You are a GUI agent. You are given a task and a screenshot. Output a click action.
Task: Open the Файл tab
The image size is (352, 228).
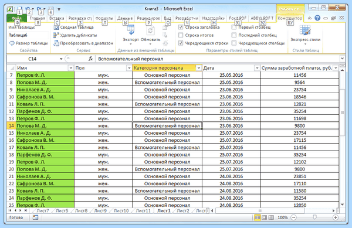16,18
